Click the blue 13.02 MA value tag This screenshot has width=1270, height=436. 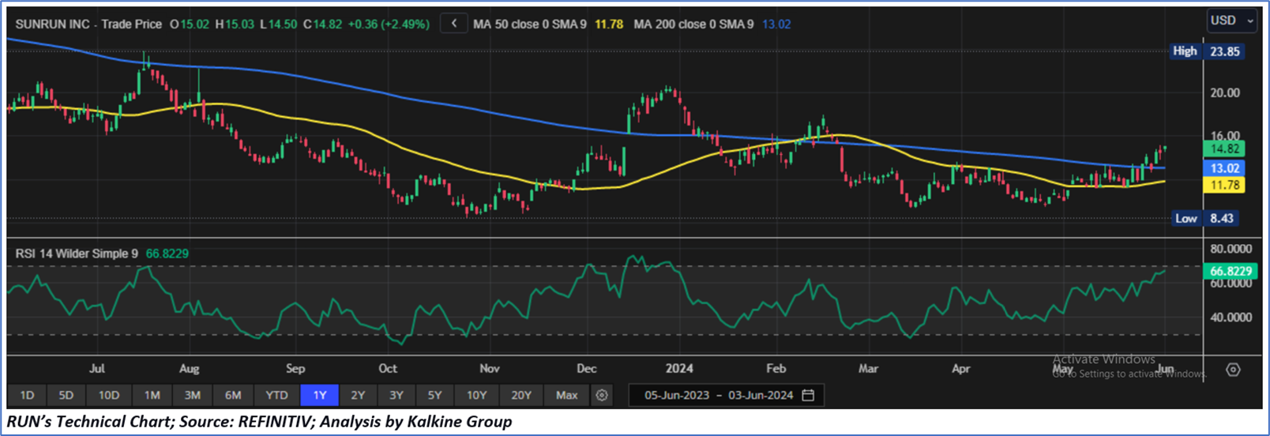click(x=1223, y=168)
